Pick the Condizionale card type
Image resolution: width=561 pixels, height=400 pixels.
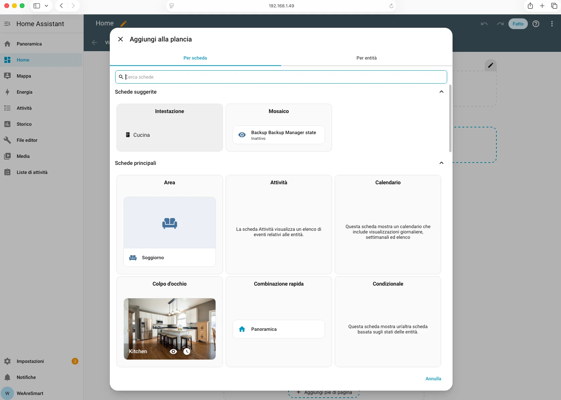click(388, 322)
